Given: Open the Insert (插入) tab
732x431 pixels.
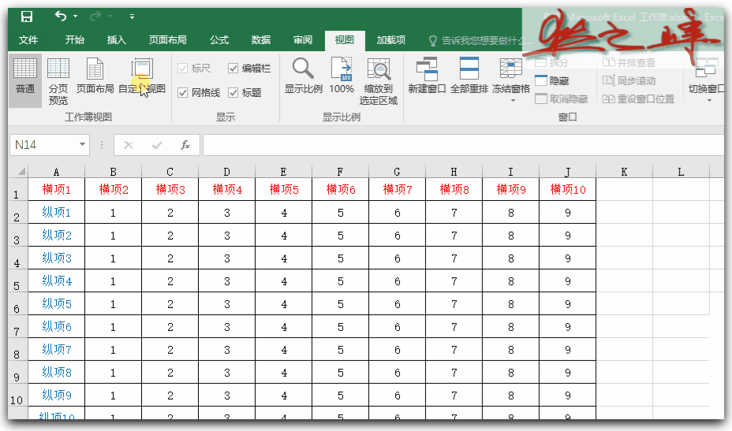Looking at the screenshot, I should tap(117, 40).
